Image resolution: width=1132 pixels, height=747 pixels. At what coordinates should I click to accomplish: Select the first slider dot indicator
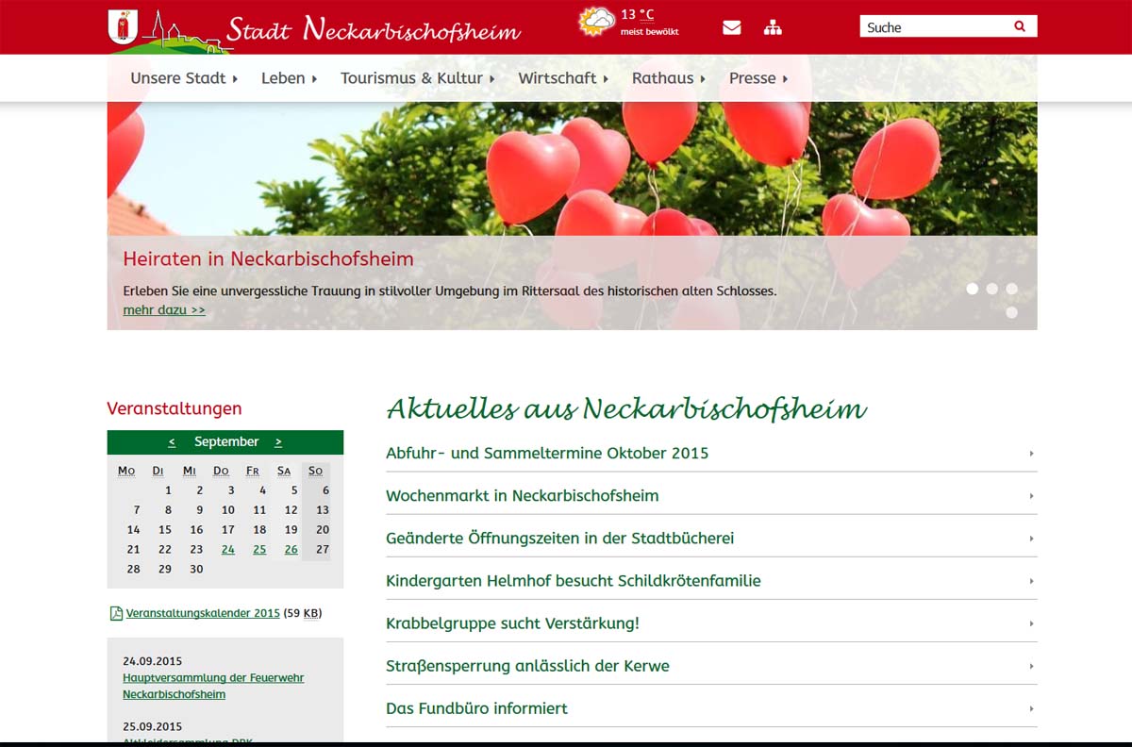pyautogui.click(x=973, y=289)
